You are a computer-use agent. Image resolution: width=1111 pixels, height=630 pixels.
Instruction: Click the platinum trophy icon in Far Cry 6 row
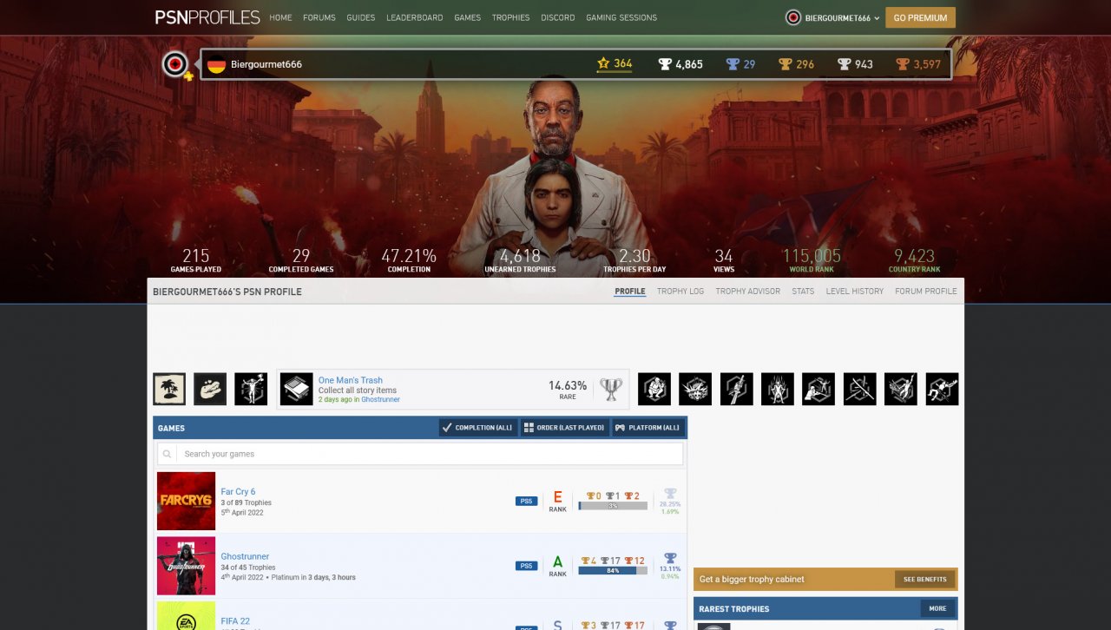click(670, 494)
